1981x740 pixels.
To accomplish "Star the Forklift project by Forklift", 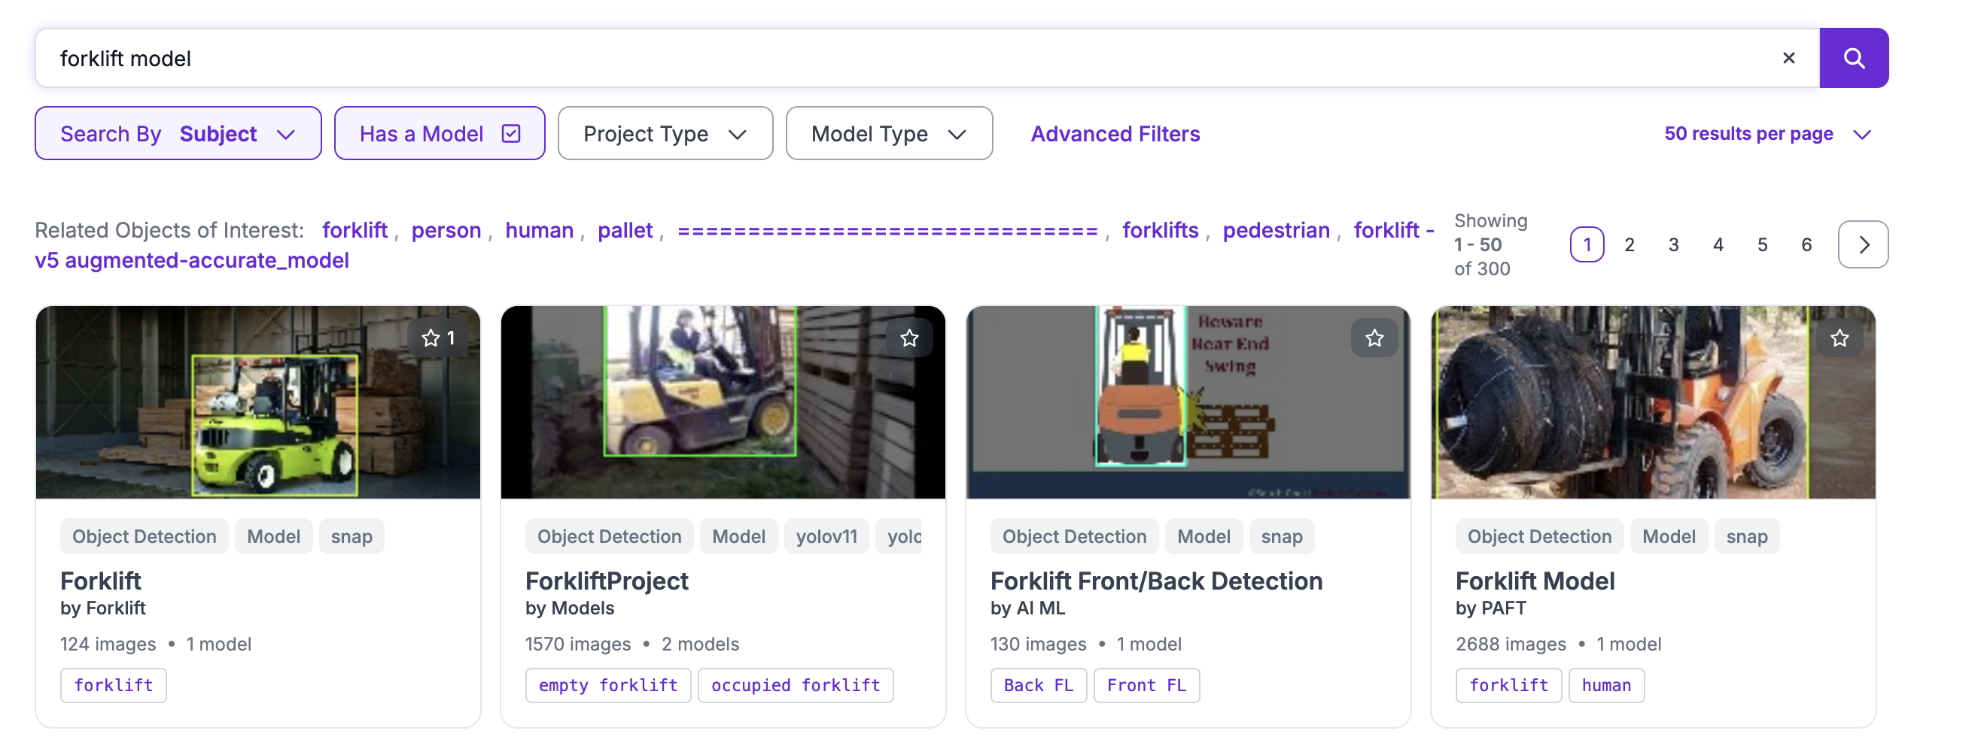I will tap(437, 338).
